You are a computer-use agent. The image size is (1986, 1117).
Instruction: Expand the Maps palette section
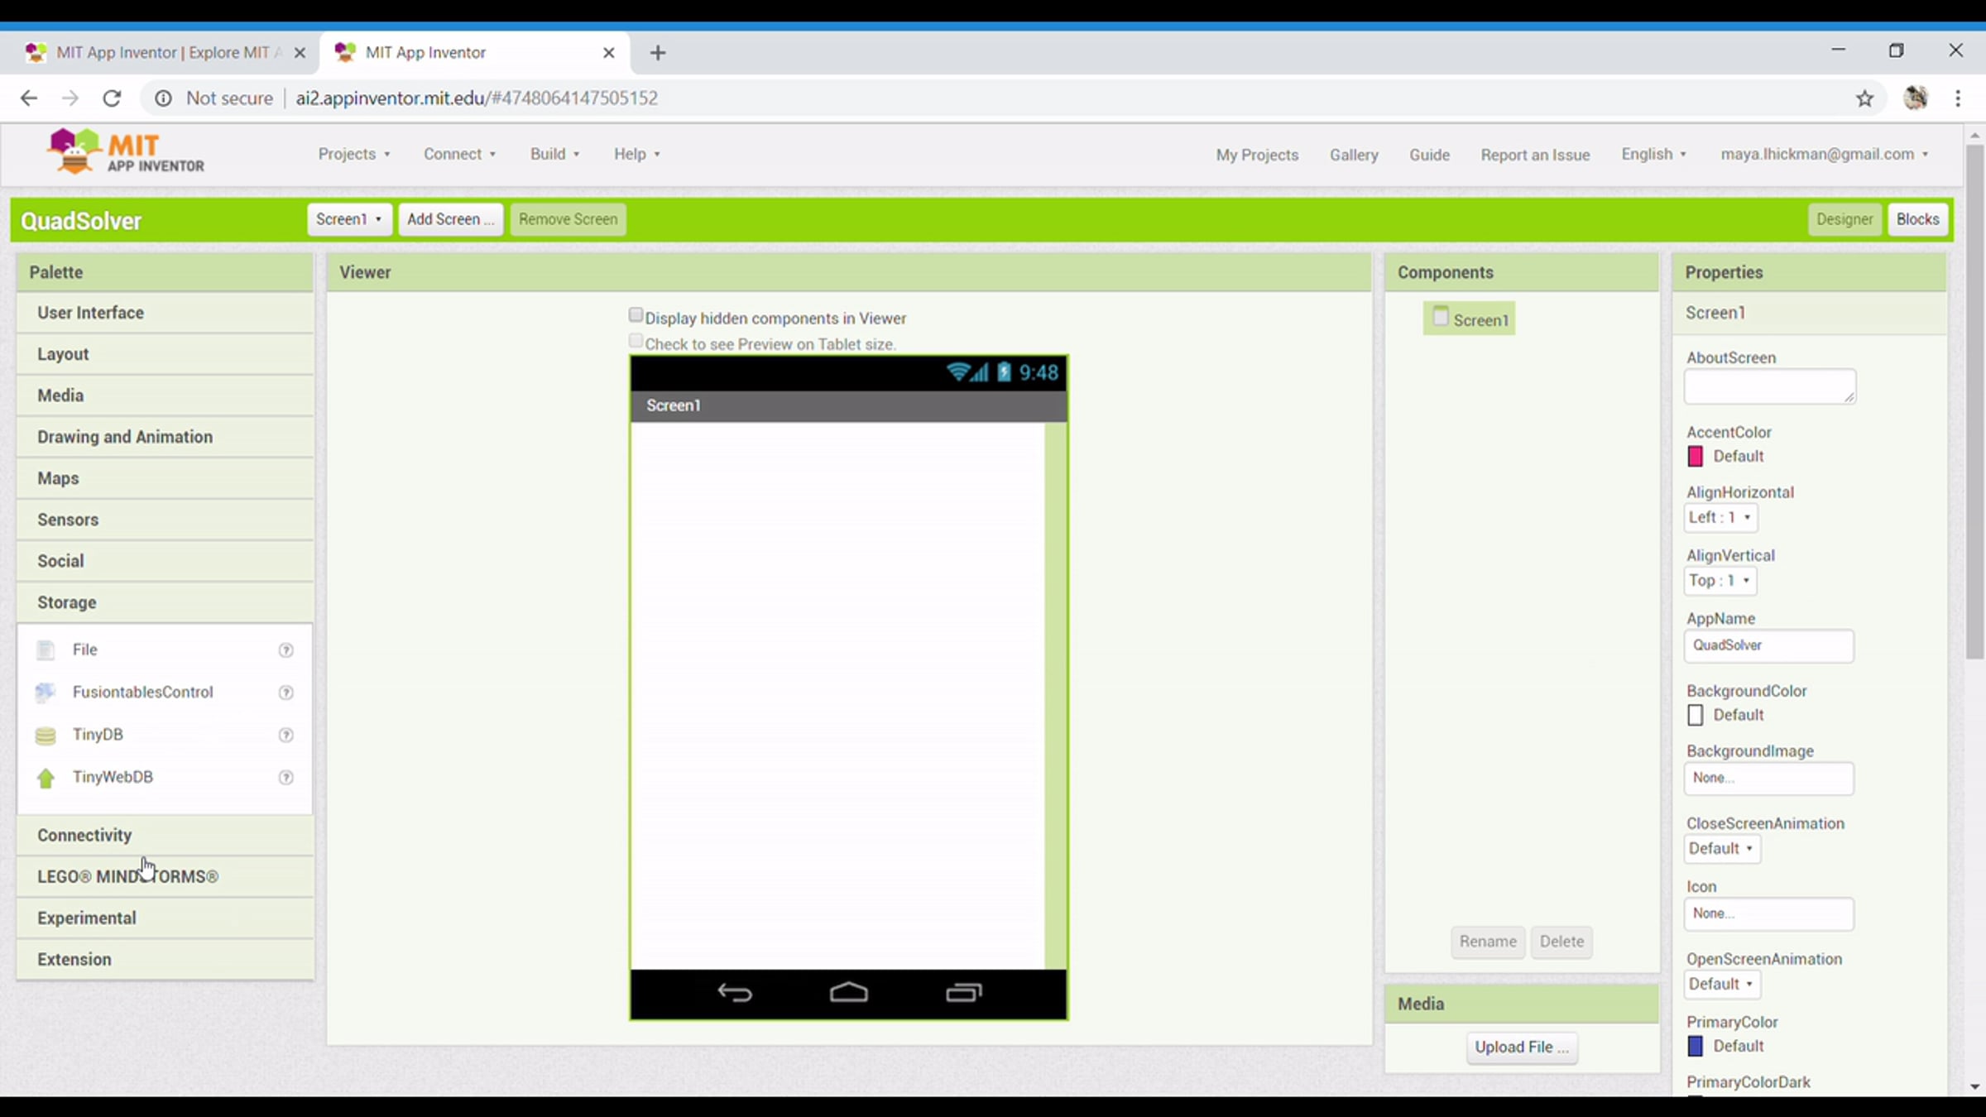(x=165, y=478)
